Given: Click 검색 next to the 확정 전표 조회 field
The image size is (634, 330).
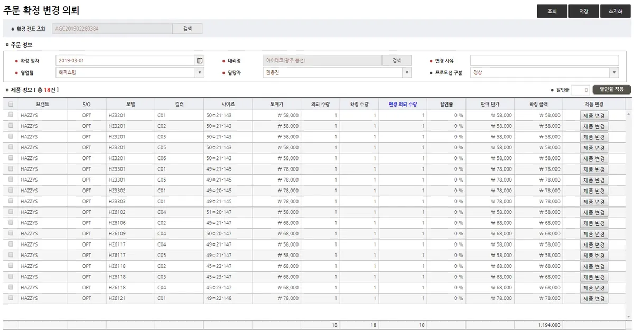Looking at the screenshot, I should pyautogui.click(x=188, y=29).
